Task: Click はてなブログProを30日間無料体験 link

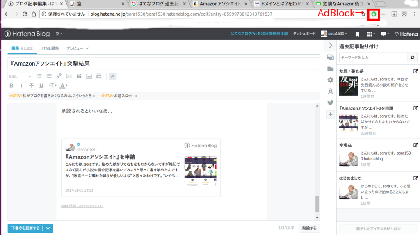Action: point(259,34)
